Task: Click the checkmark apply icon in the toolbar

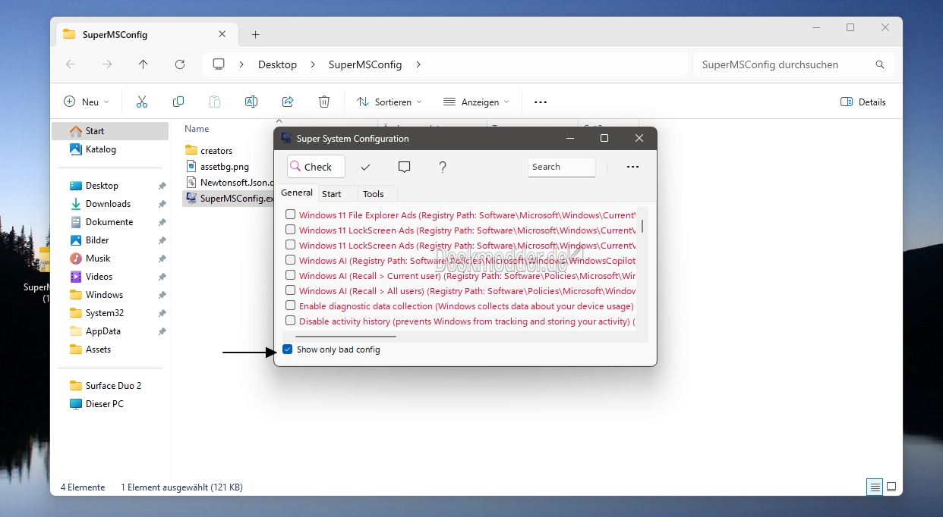Action: (365, 167)
